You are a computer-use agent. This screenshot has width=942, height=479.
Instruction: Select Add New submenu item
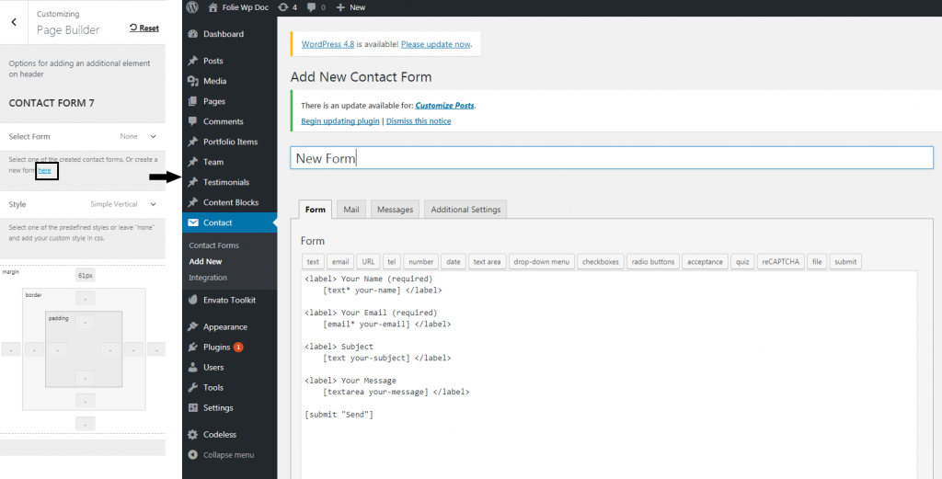[x=205, y=262]
